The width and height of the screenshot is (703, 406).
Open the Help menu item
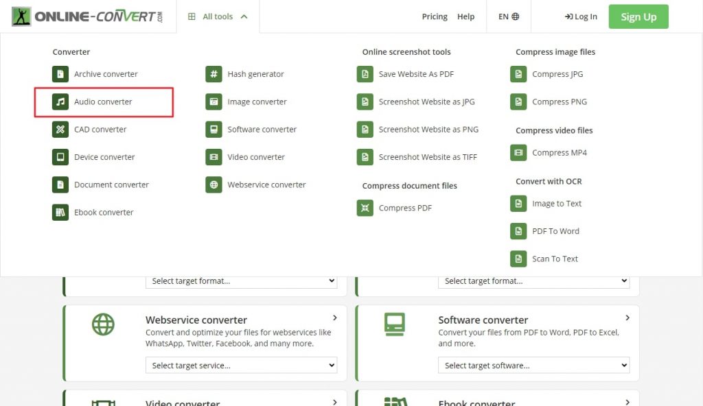coord(466,16)
